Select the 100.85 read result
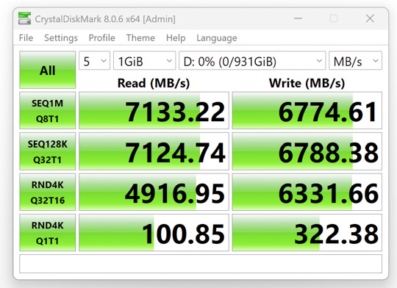The image size is (397, 288). [154, 233]
